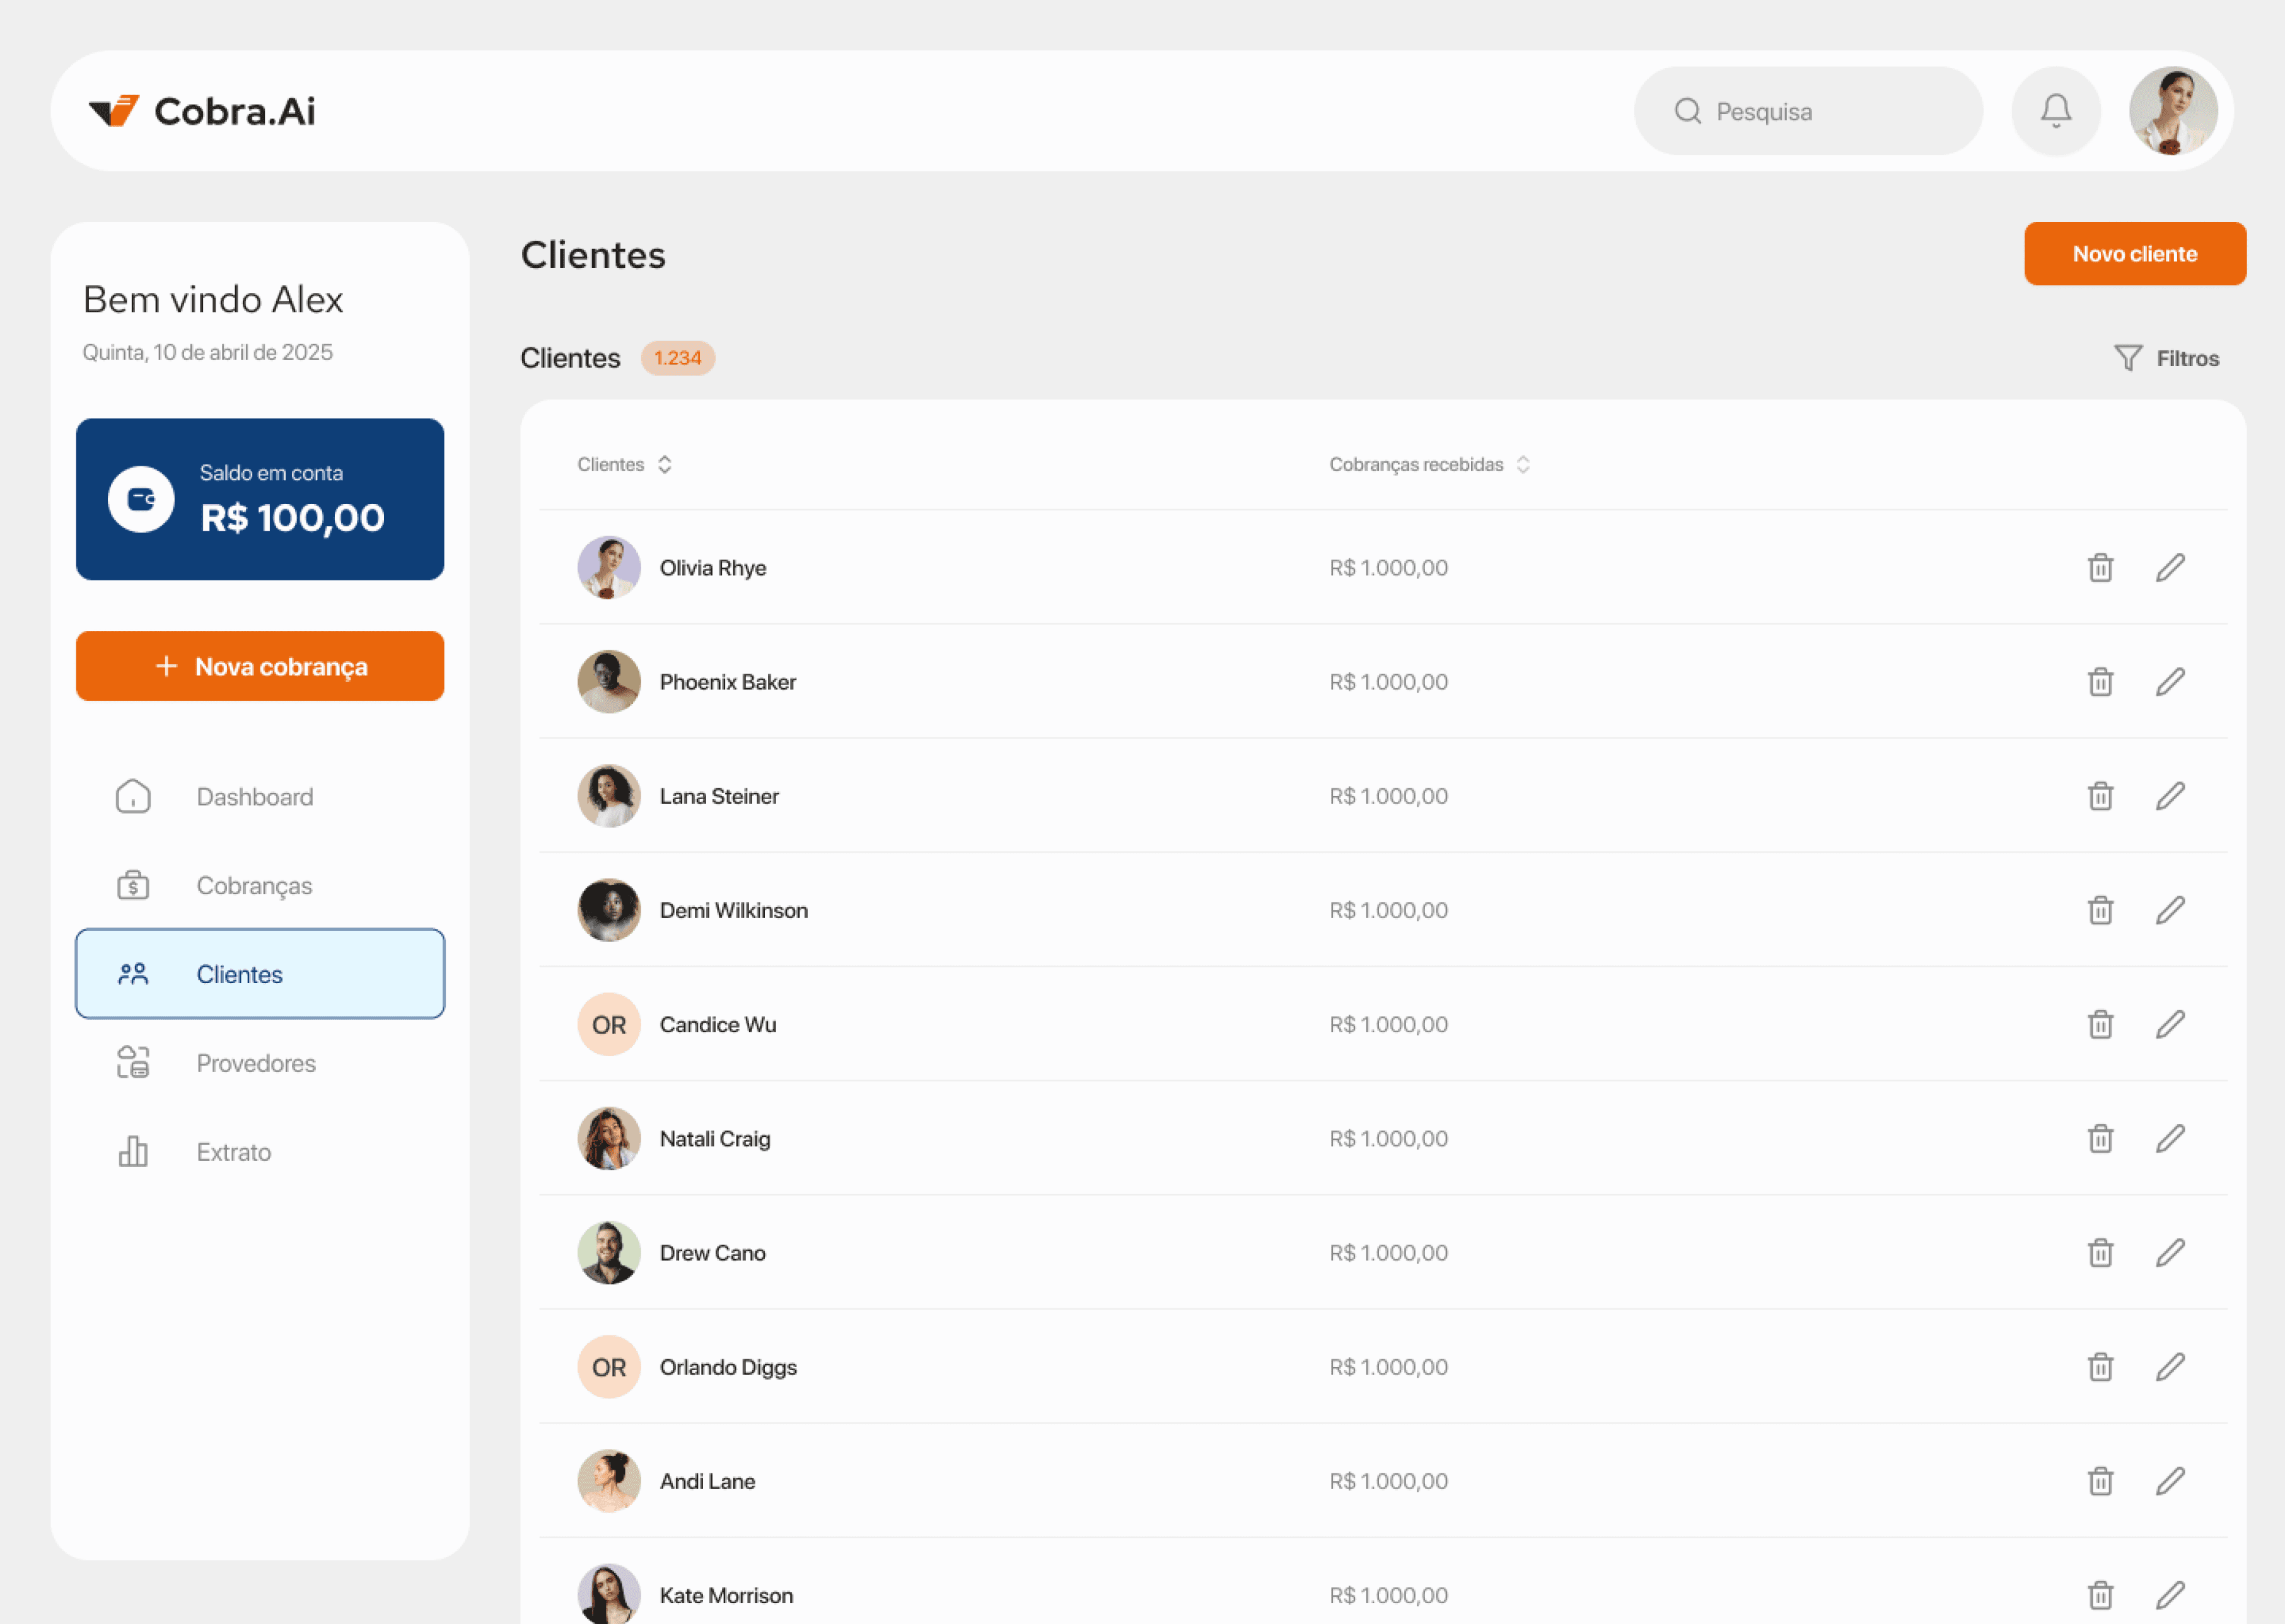The height and width of the screenshot is (1624, 2285).
Task: Click the notification bell icon
Action: point(2055,111)
